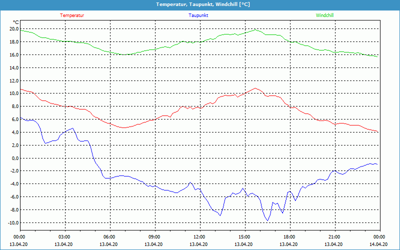This screenshot has width=400, height=250.
Task: Click the '-6,0' y-axis label
Action: click(14, 197)
